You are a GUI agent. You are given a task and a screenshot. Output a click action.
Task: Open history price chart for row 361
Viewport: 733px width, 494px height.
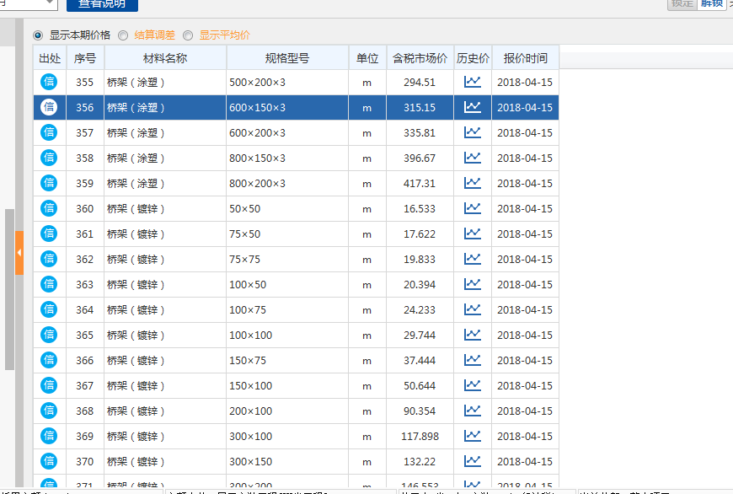point(472,234)
